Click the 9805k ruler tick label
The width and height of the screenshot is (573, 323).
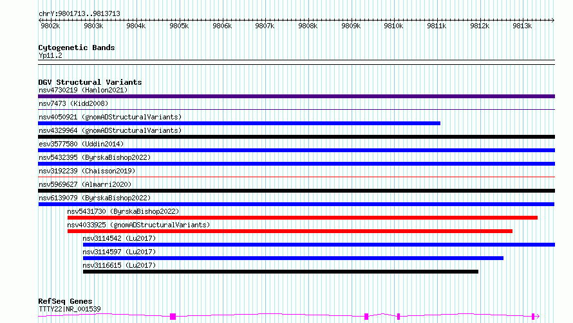coord(179,26)
